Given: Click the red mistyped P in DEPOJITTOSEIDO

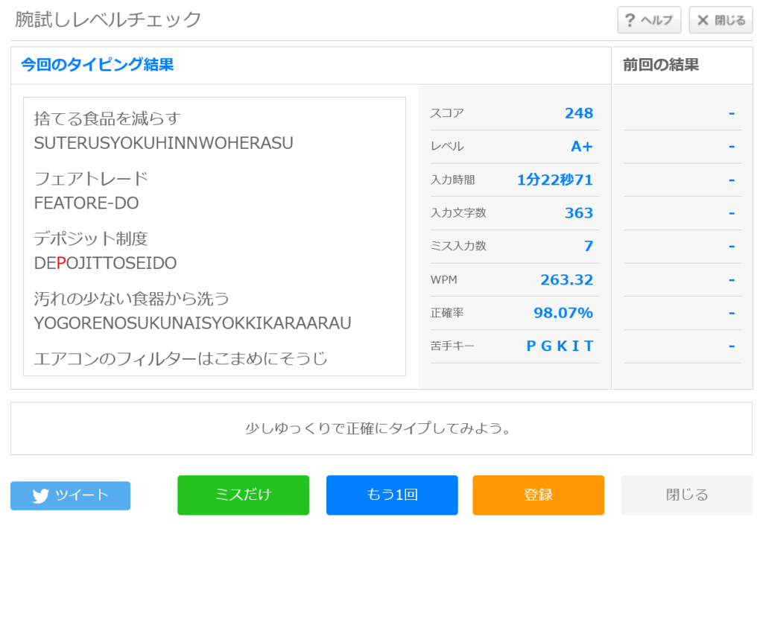Looking at the screenshot, I should point(61,264).
